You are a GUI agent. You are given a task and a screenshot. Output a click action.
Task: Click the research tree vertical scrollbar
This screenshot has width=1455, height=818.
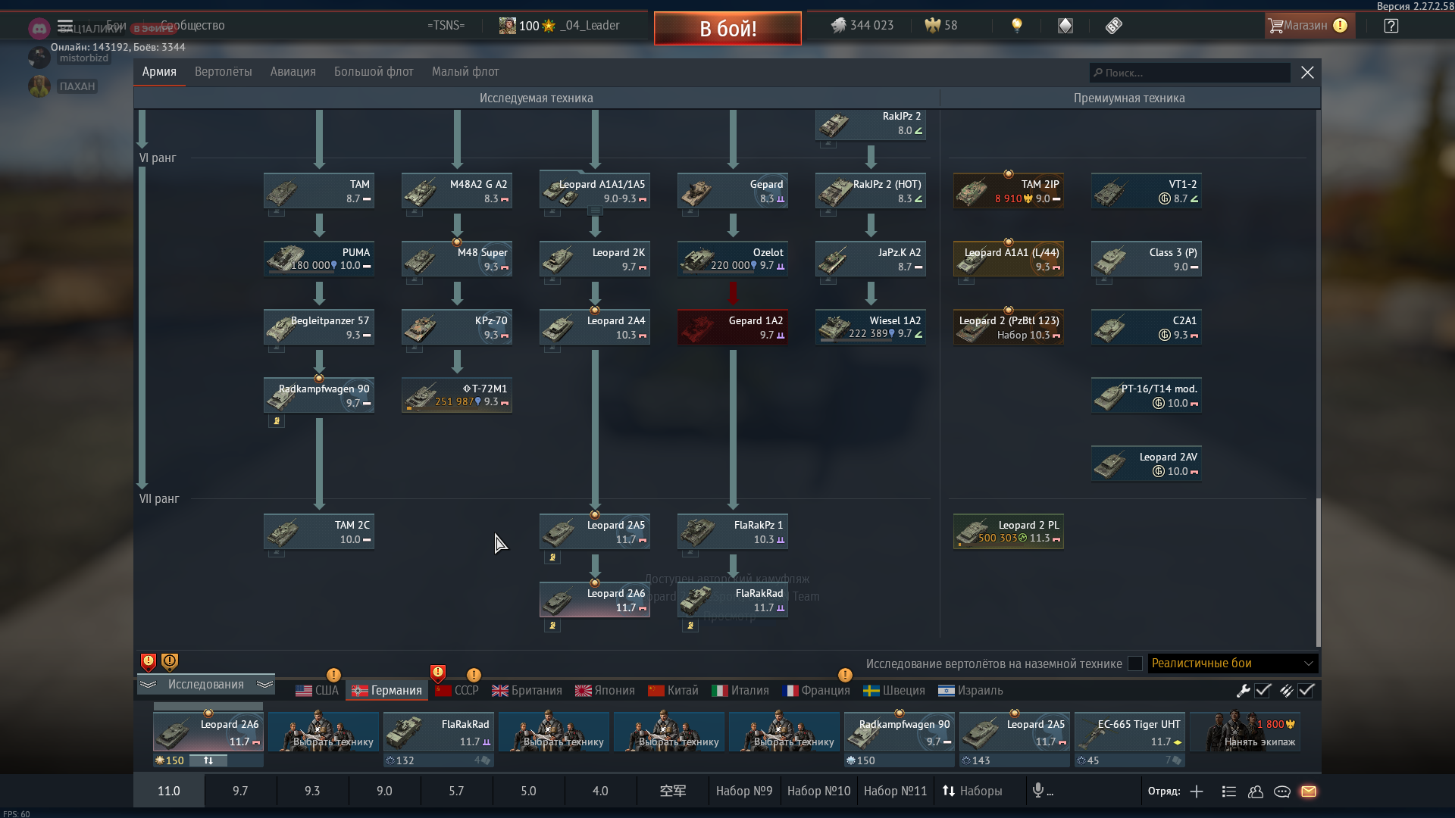coord(1318,572)
